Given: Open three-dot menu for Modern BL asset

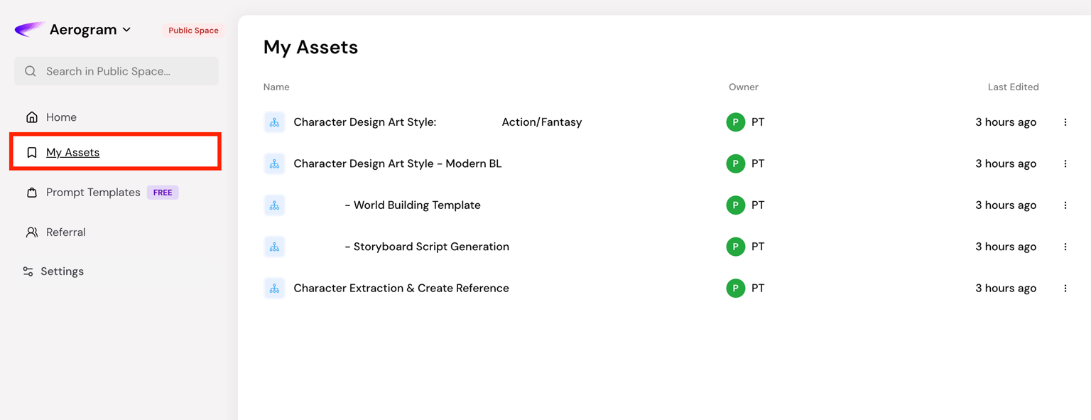Looking at the screenshot, I should pos(1065,163).
